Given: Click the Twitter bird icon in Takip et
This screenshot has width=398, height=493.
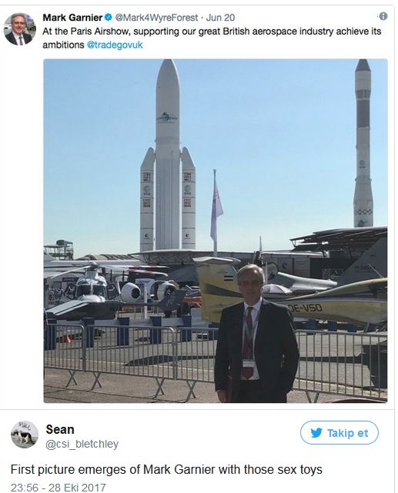Looking at the screenshot, I should click(316, 433).
